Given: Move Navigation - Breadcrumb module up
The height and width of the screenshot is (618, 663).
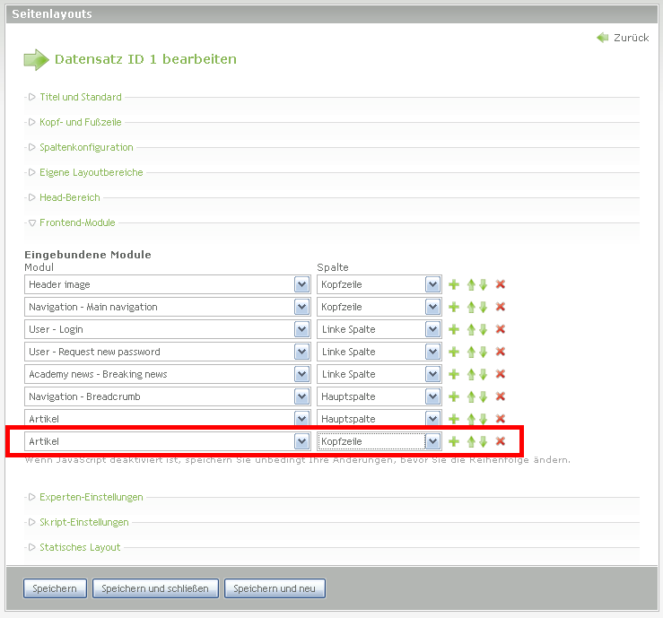Looking at the screenshot, I should pos(471,396).
